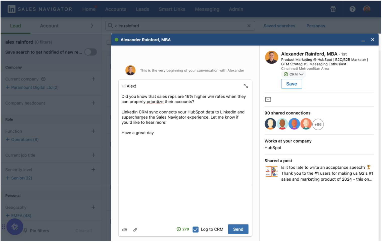Open the help question mark icon
The image size is (382, 244).
[x=352, y=9]
